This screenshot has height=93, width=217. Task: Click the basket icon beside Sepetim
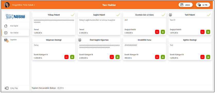(6, 40)
